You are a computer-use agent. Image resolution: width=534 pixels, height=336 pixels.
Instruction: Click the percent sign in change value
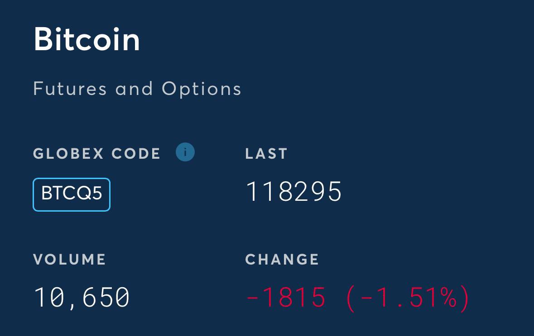pyautogui.click(x=447, y=298)
